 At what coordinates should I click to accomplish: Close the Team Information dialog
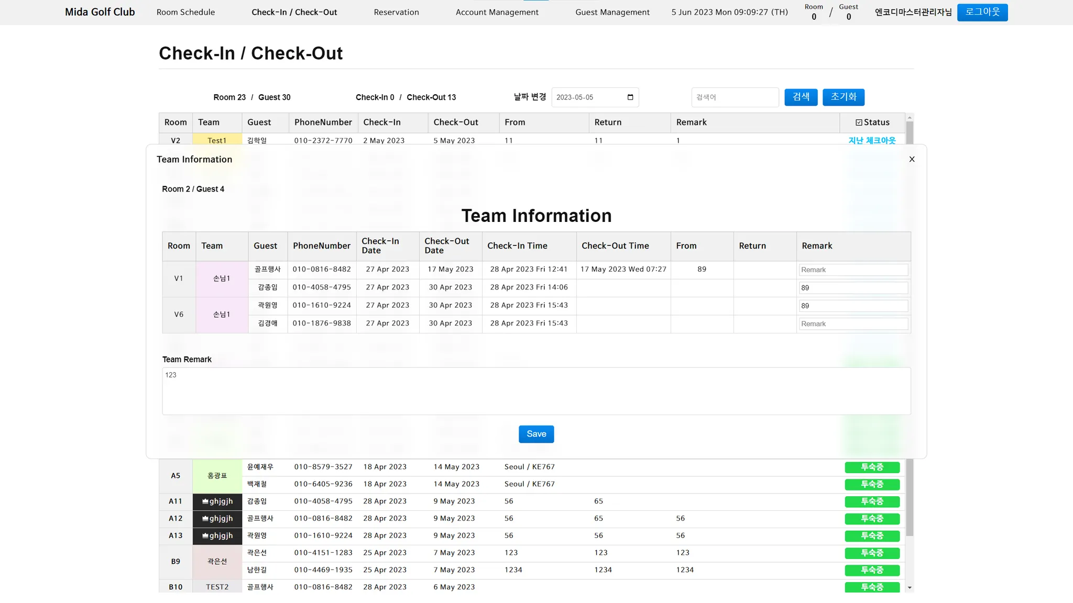[912, 159]
